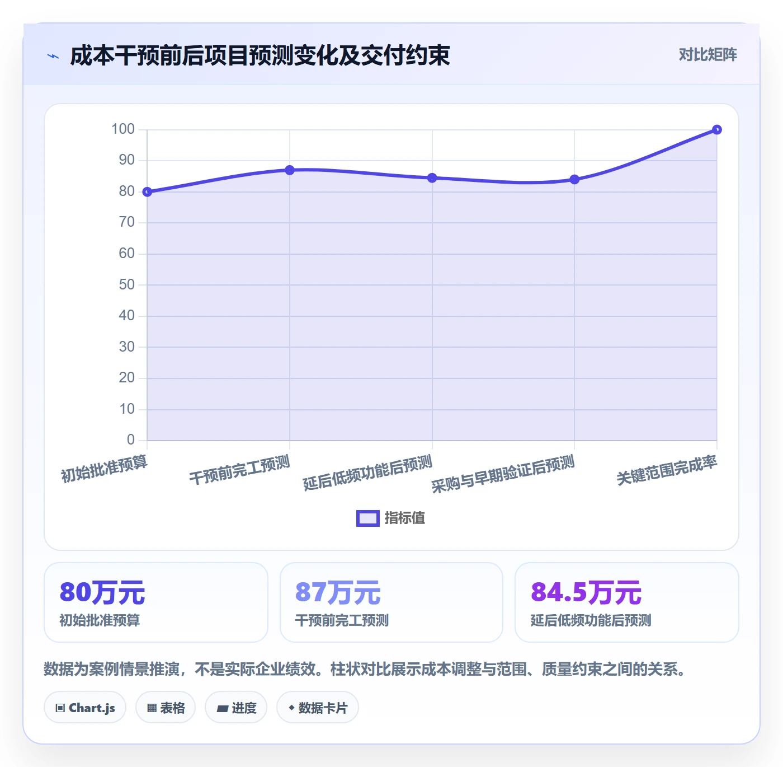Click the y-axis value 100

pyautogui.click(x=123, y=129)
